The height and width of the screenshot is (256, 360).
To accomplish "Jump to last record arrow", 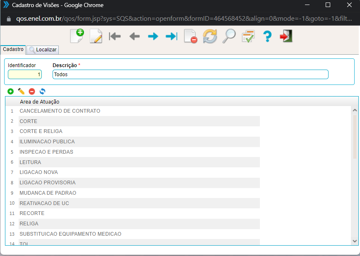I will point(171,36).
